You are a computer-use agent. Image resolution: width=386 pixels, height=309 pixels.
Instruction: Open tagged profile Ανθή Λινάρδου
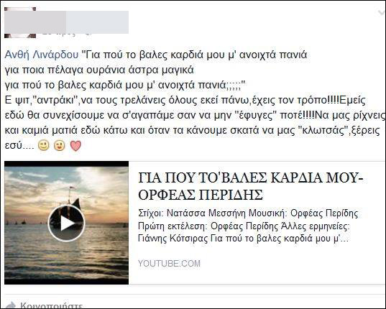[42, 55]
